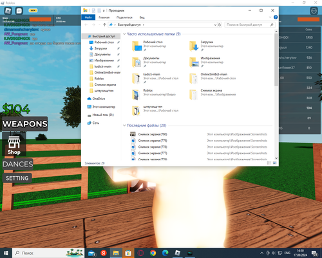Select OneDrive in navigation pane

(99, 99)
